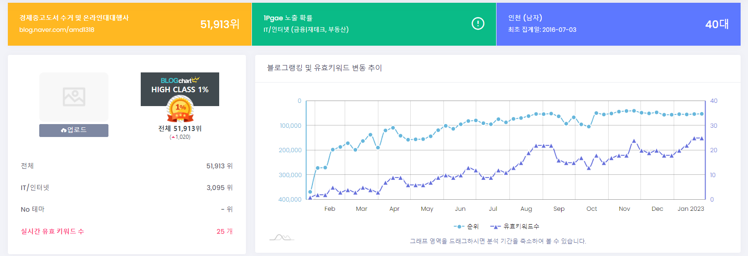Toggle the 순위 series in chart legend

click(467, 226)
